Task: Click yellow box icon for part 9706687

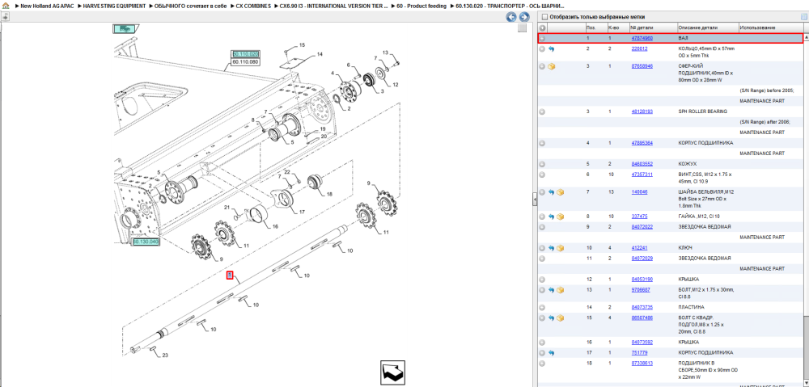Action: [560, 290]
